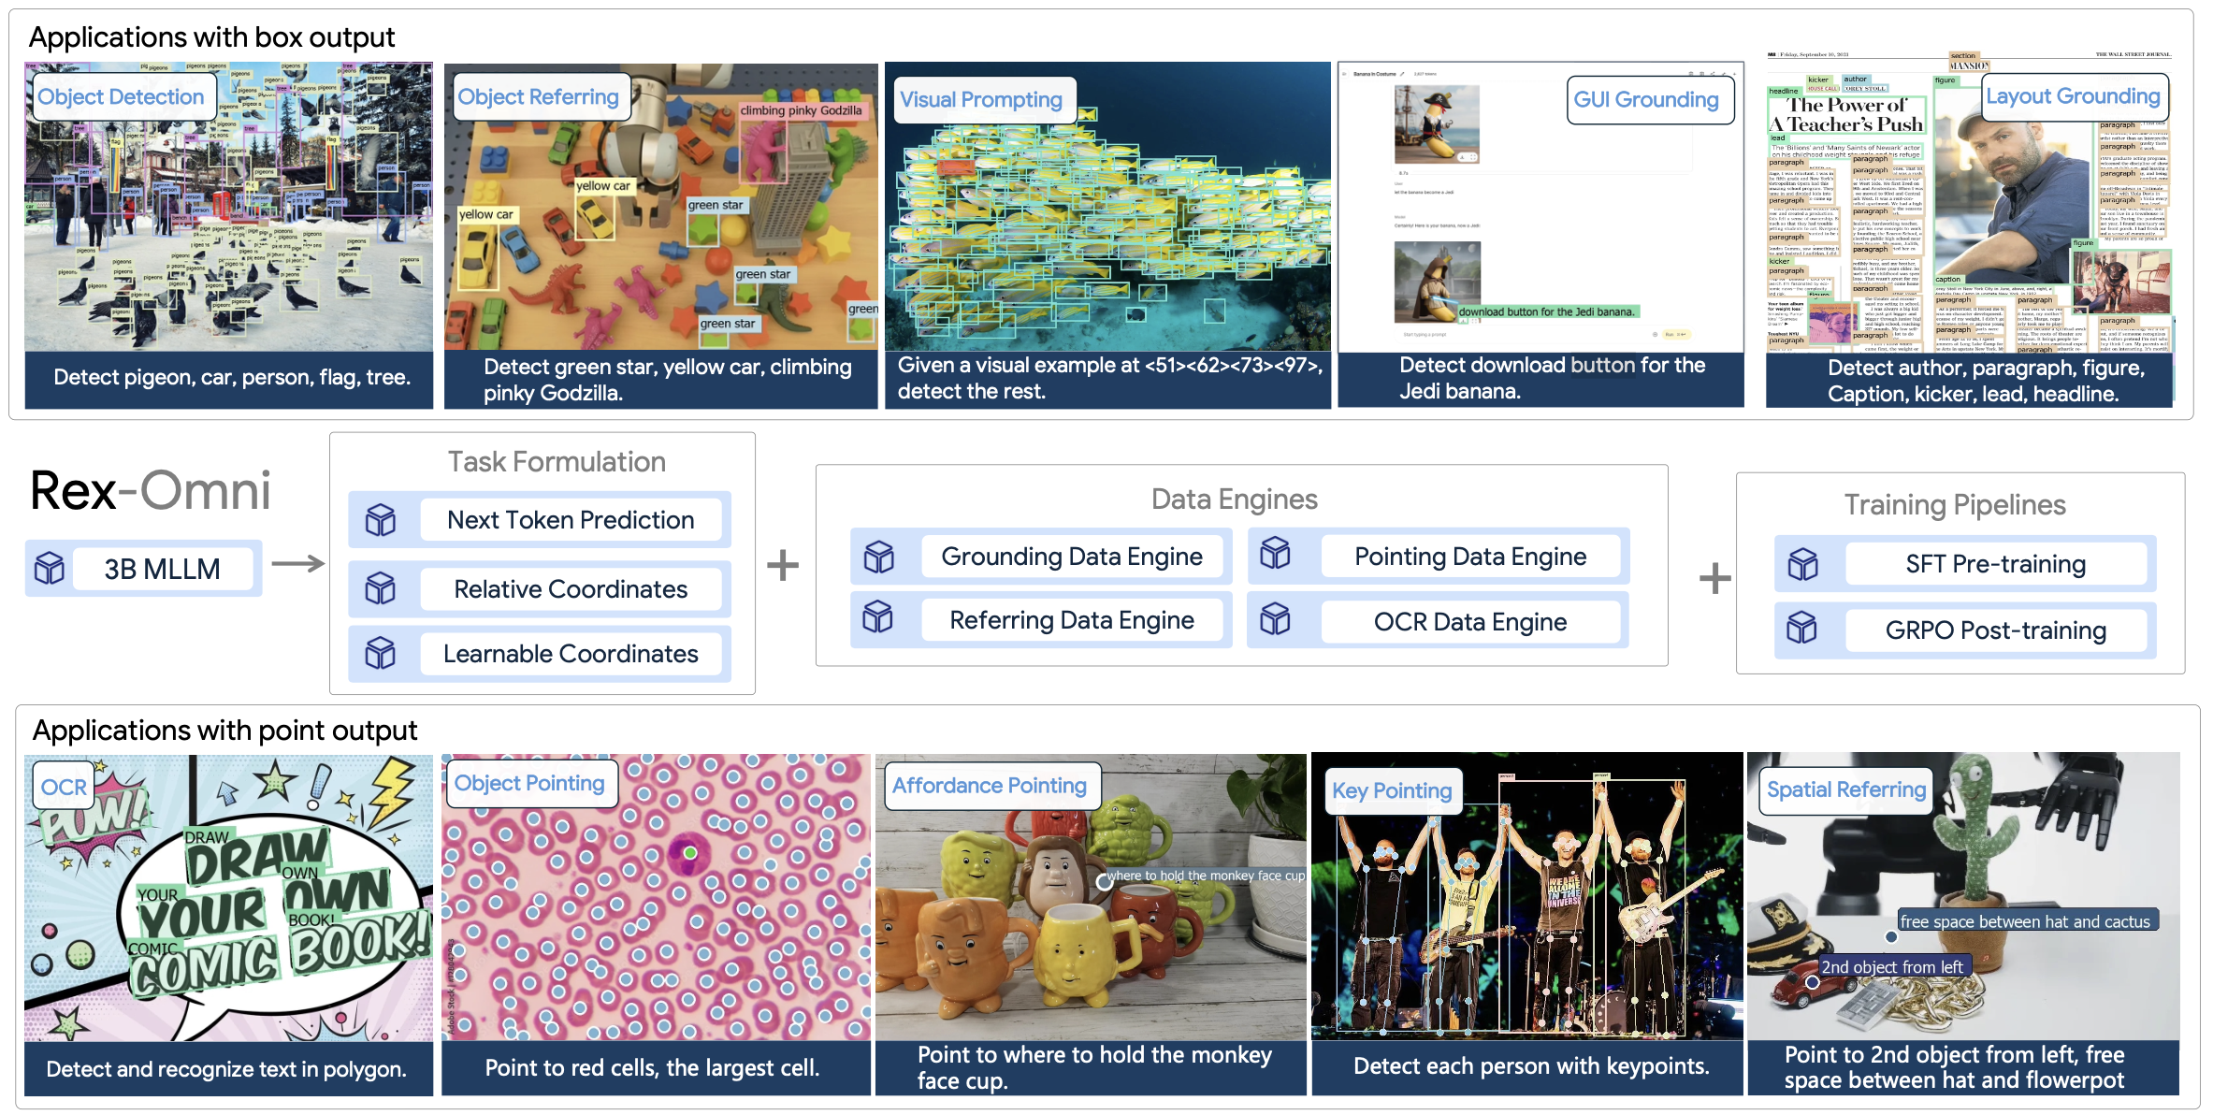Click cube icon beside Pointing Data Engine
This screenshot has width=2213, height=1115.
(x=1275, y=554)
